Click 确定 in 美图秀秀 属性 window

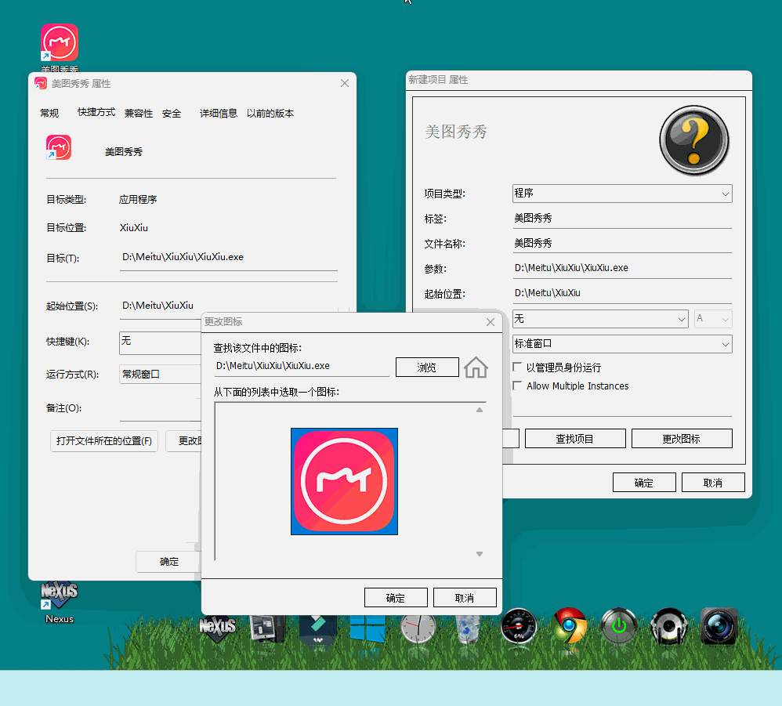[168, 561]
